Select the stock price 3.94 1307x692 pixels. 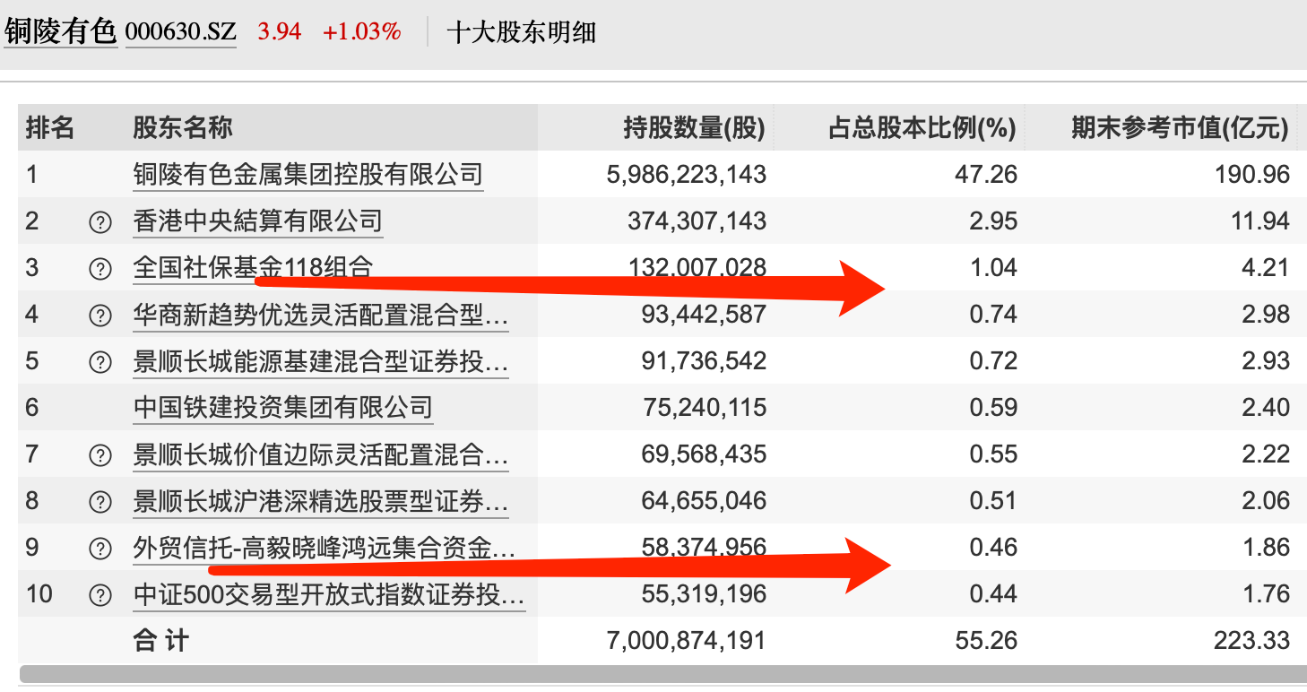(x=280, y=32)
